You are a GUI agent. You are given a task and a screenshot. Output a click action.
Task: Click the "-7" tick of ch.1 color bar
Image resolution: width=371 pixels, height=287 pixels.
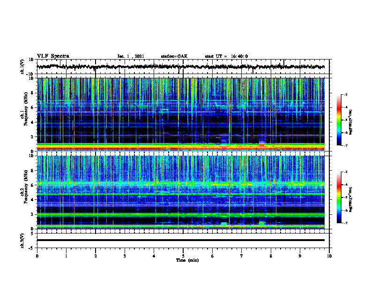point(346,145)
